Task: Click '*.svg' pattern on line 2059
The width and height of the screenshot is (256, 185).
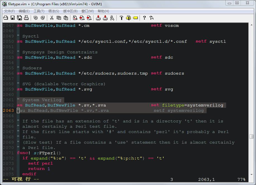Action: 85,89
